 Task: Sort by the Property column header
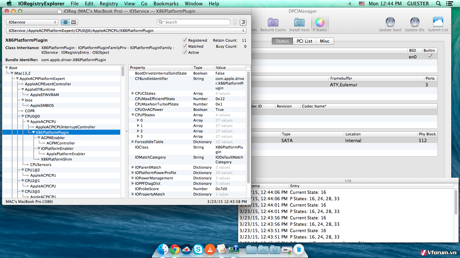point(160,68)
